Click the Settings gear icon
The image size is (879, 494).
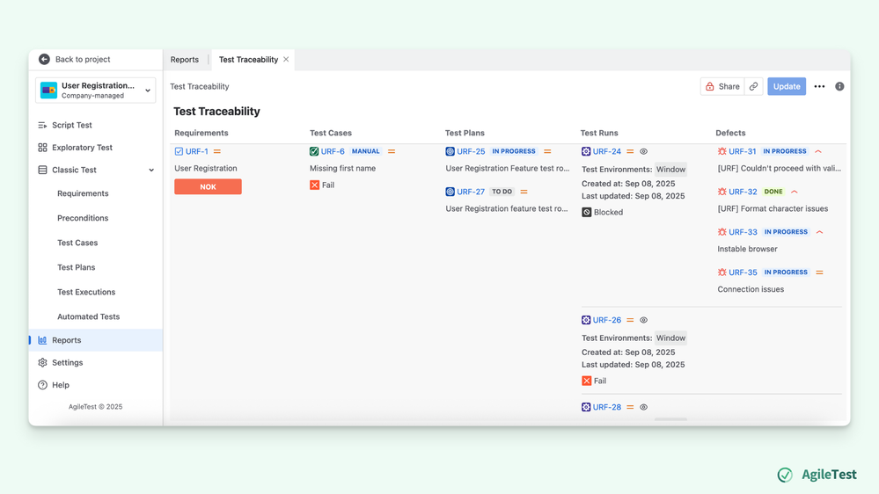point(42,362)
